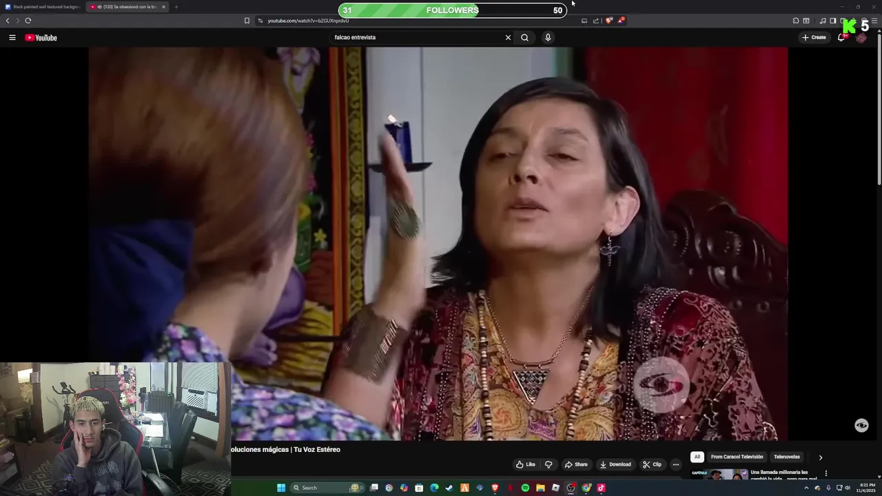This screenshot has width=882, height=496.
Task: Share the video
Action: click(x=576, y=464)
